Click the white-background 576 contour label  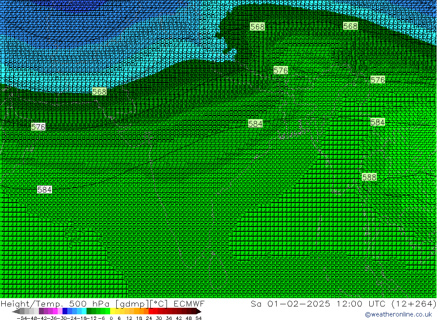click(38, 127)
